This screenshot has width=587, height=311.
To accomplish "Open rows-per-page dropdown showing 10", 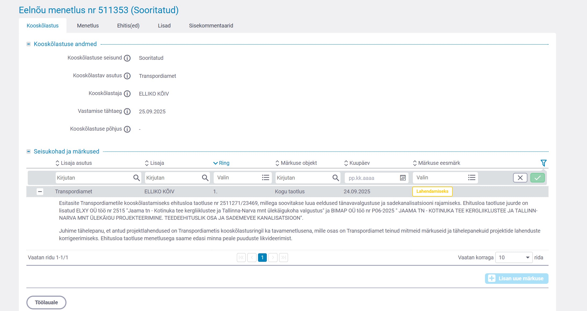I will tap(514, 257).
